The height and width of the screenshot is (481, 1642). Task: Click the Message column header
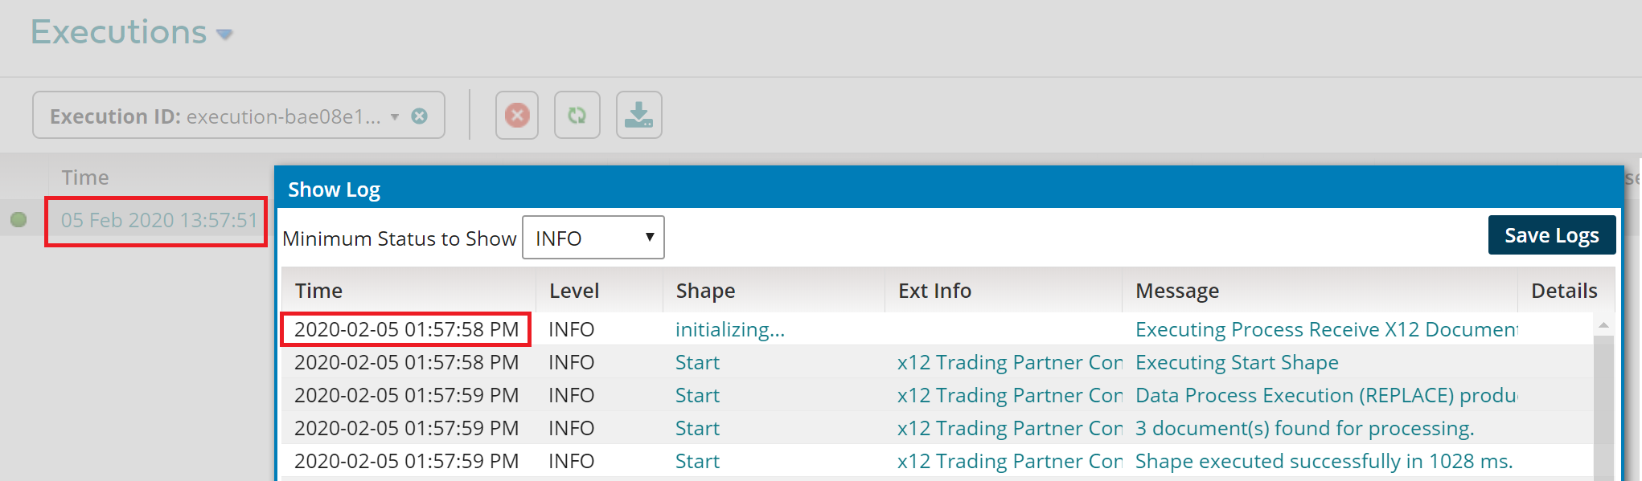1176,291
